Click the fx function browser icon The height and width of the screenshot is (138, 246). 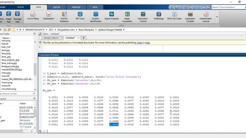tap(40, 131)
